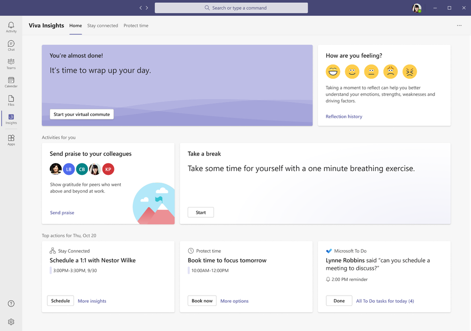Screen dimensions: 471x331
Task: Click the '10:00AM-12:00PM' time slot text
Action: 210,270
